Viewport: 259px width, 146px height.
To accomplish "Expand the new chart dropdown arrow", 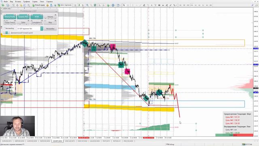I will pyautogui.click(x=5, y=5).
